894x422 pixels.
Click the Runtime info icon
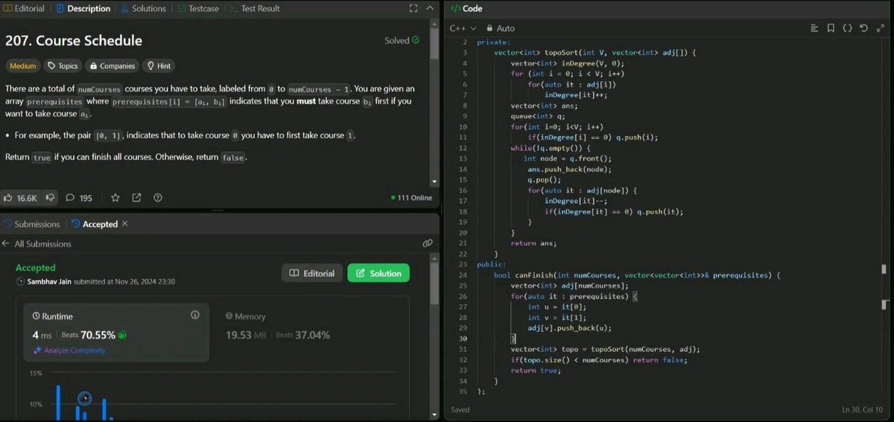coord(195,315)
